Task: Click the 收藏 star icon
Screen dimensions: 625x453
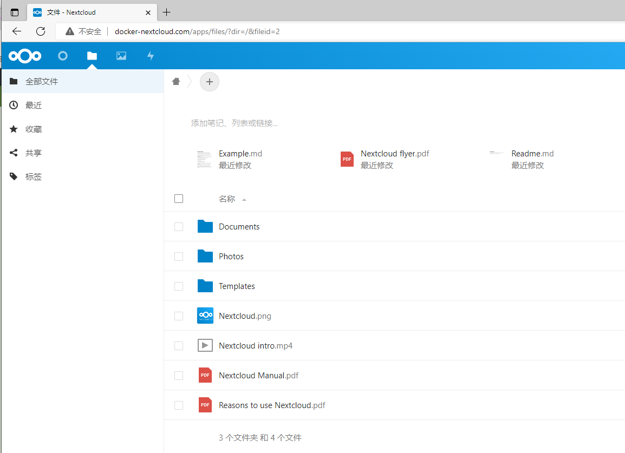Action: coord(14,129)
